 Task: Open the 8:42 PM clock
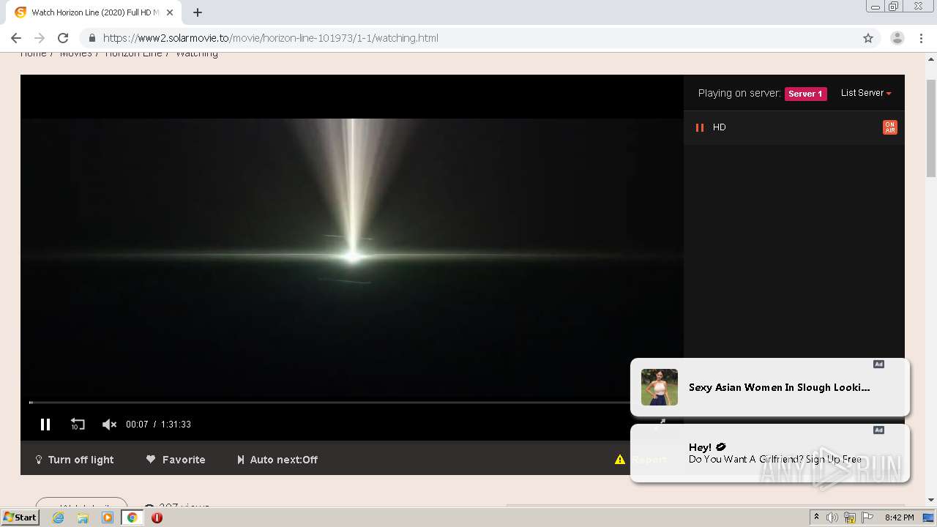(x=899, y=517)
